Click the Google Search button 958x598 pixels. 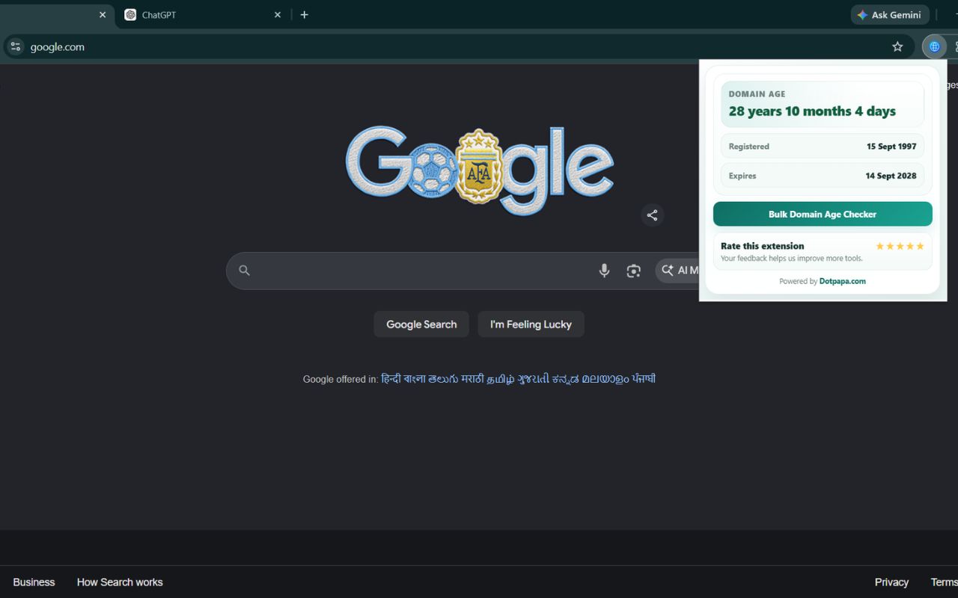(421, 324)
